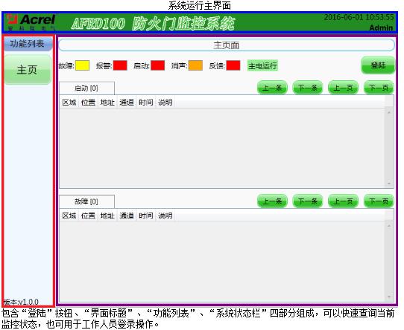This screenshot has width=404, height=330.
Task: Click 上一页 in the 启动 panel
Action: point(343,88)
